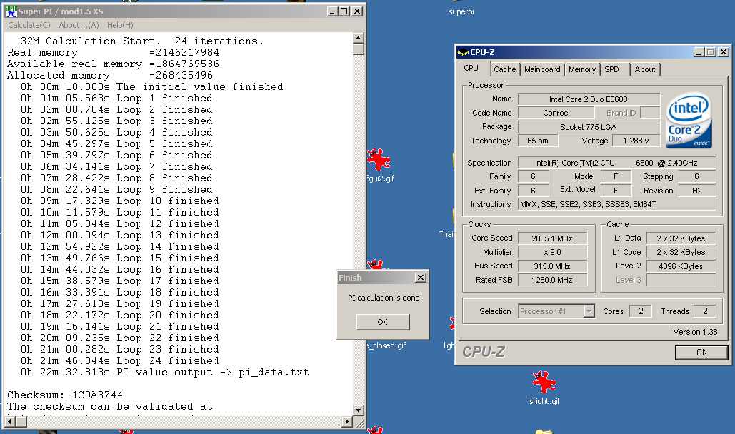Click the CPU-Z title bar icon
Image resolution: width=735 pixels, height=434 pixels.
click(463, 52)
